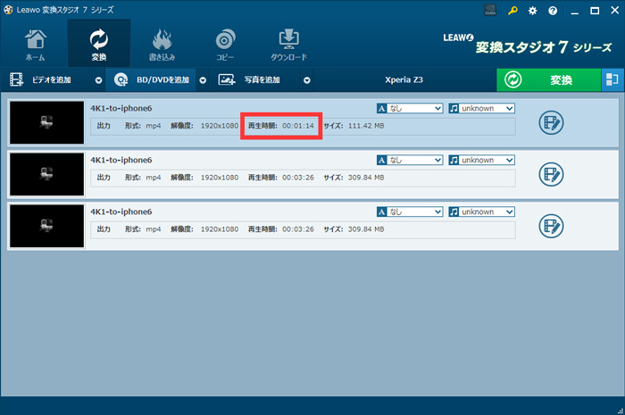Click edit icon on third video row
The height and width of the screenshot is (415, 625).
552,226
